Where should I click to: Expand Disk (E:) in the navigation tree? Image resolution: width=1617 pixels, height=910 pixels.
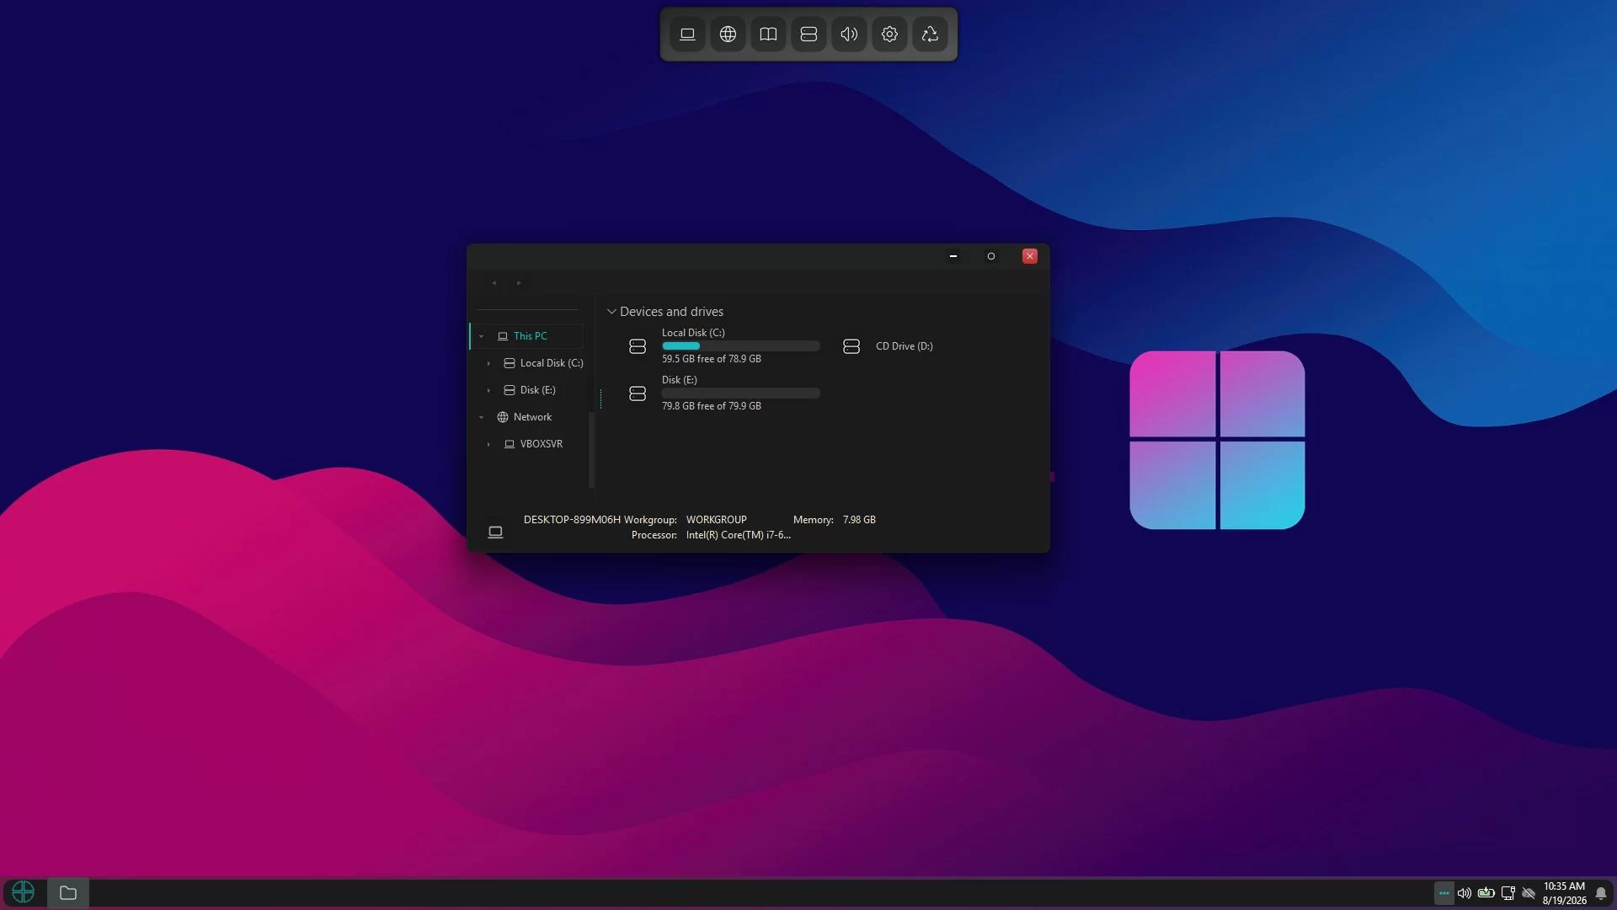point(488,390)
